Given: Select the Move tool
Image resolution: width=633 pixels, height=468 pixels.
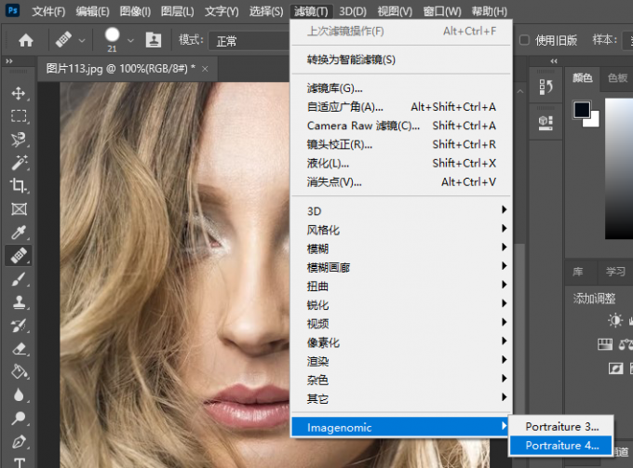Looking at the screenshot, I should pos(19,93).
